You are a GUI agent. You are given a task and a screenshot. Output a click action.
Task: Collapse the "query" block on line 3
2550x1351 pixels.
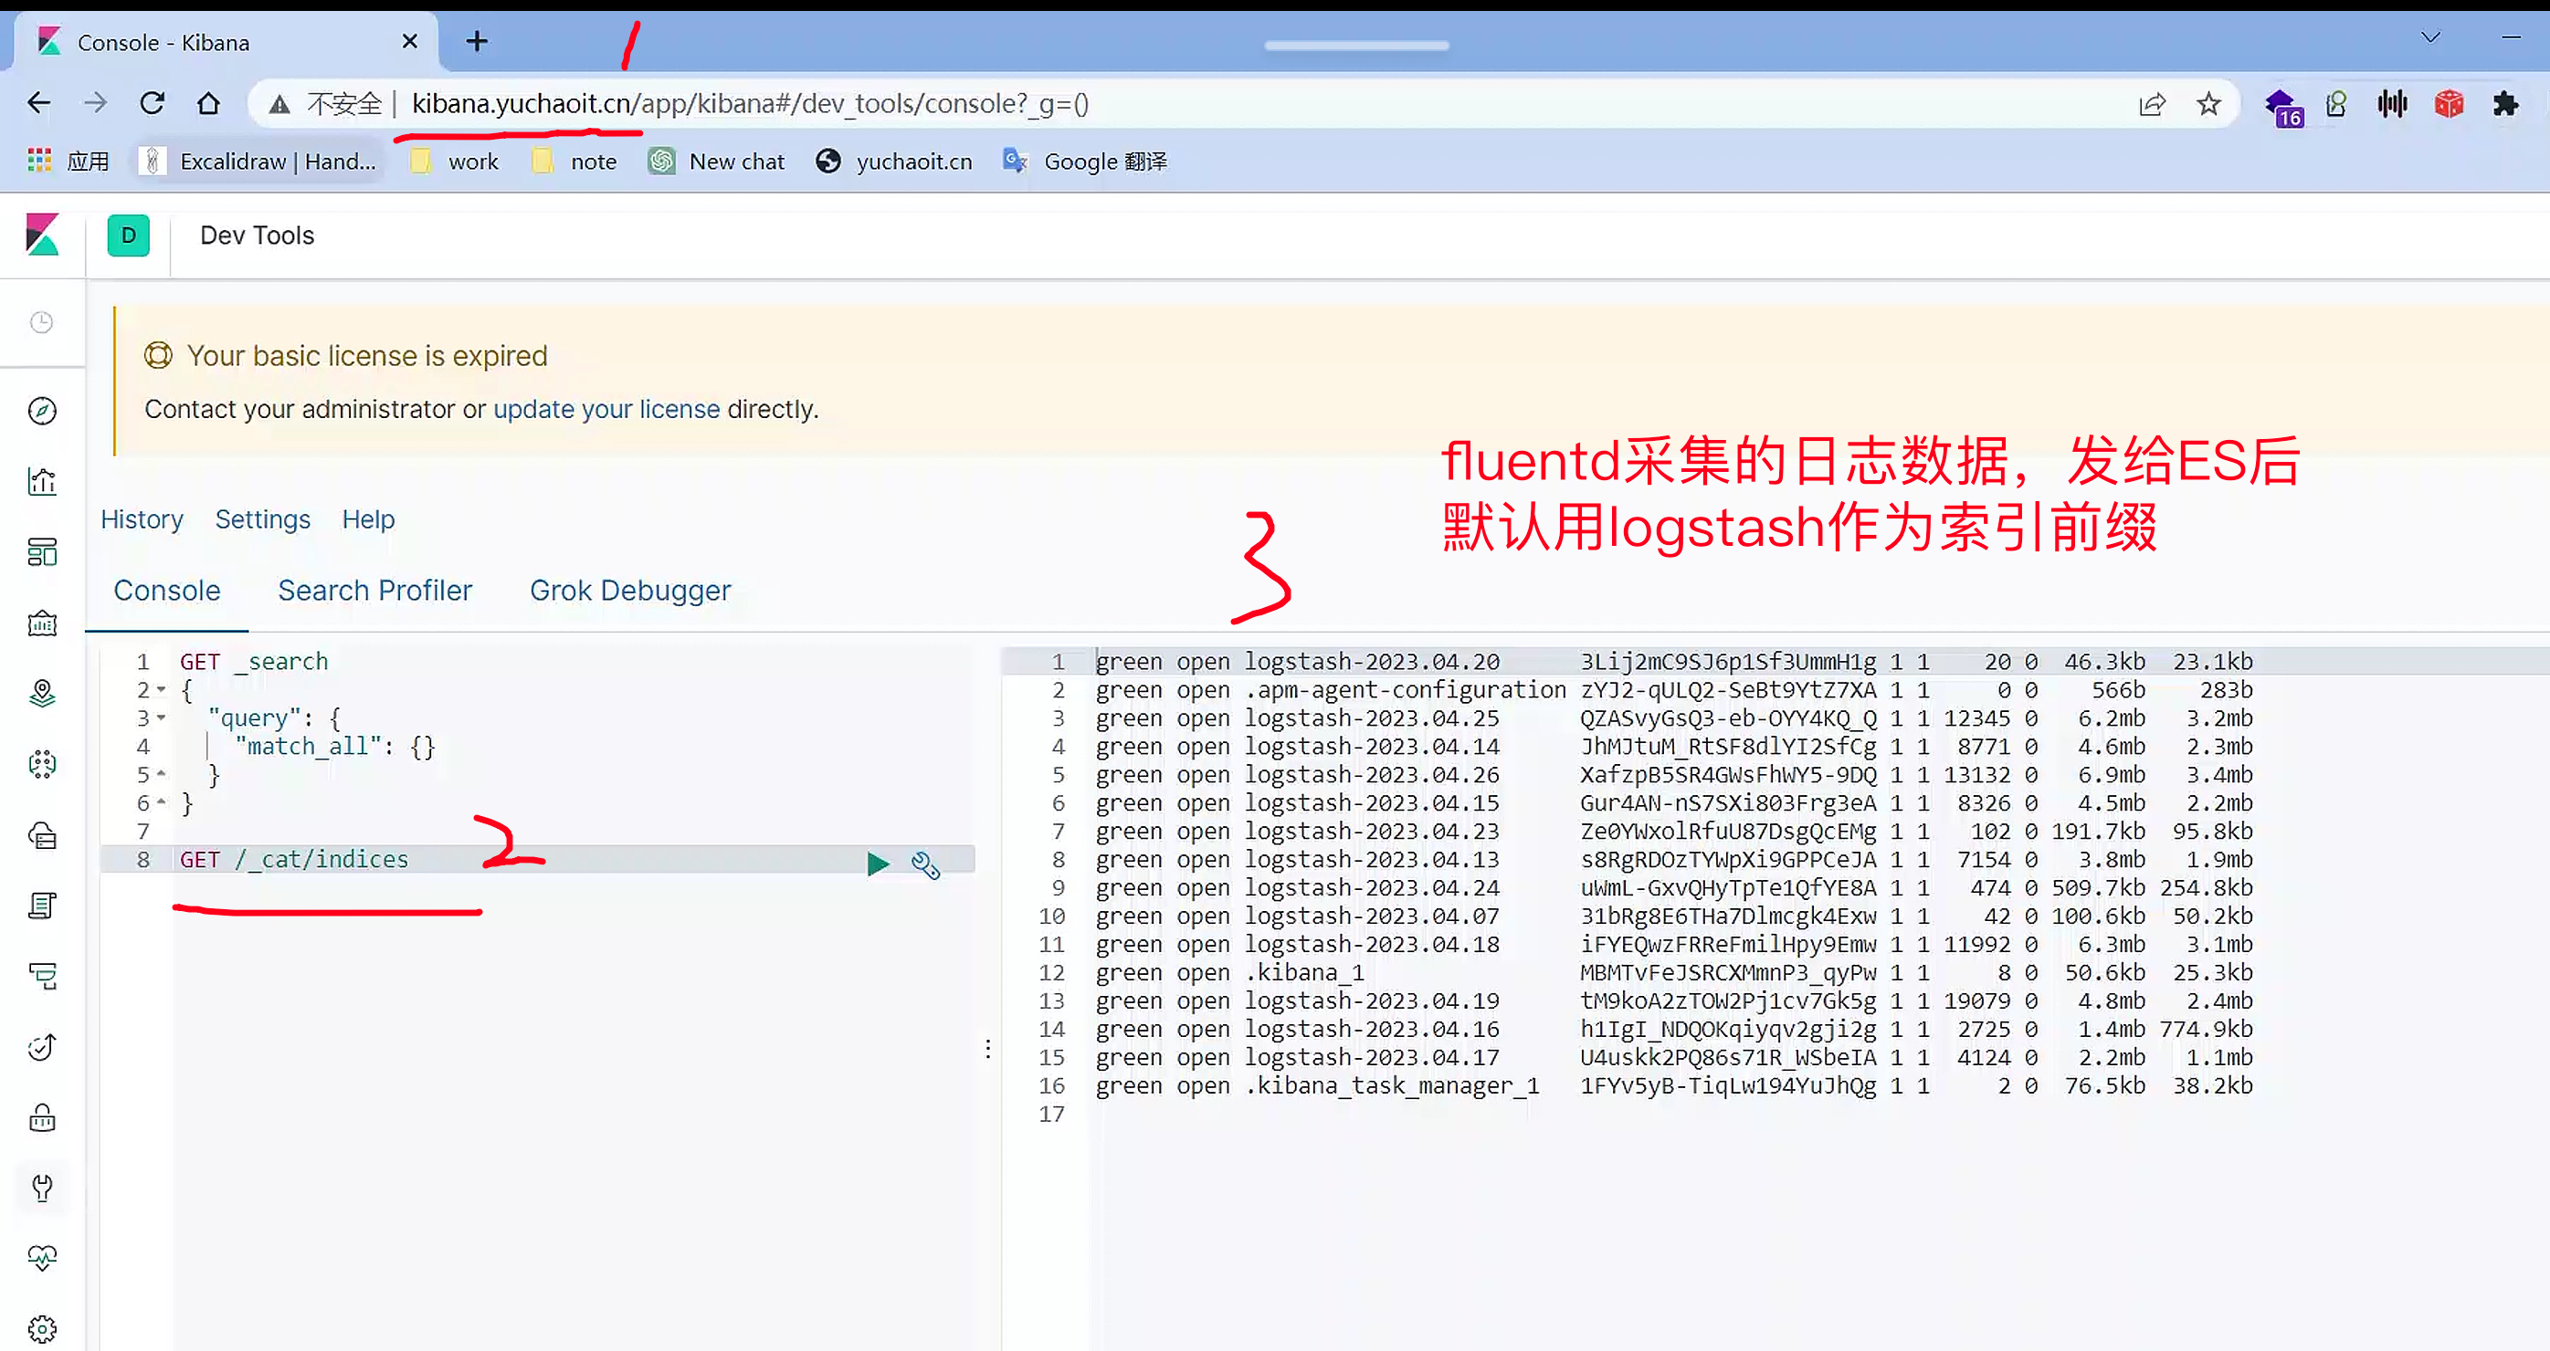162,718
